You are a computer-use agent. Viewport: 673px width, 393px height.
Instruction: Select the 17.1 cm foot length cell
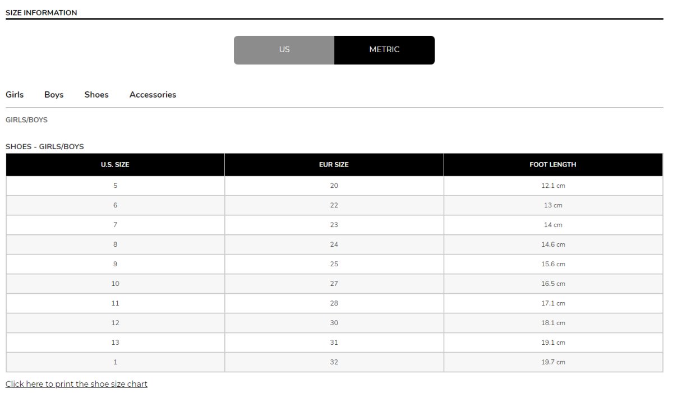[x=553, y=303]
